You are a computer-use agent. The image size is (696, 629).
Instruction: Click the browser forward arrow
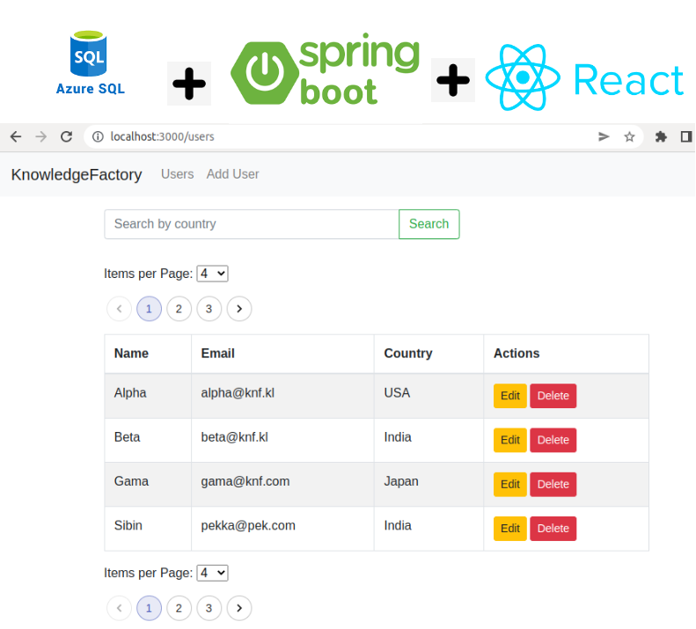40,136
